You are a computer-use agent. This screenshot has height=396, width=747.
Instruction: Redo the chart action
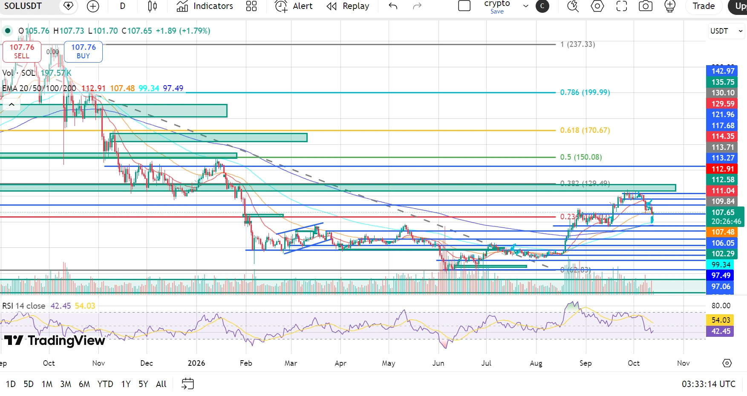pos(417,6)
